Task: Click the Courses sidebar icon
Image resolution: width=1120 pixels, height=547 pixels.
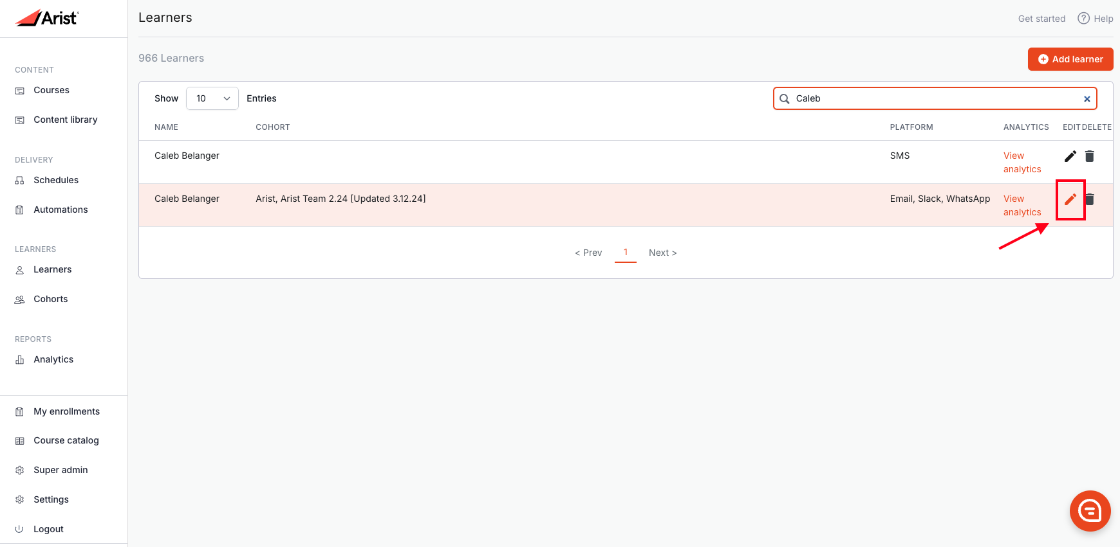Action: tap(20, 91)
